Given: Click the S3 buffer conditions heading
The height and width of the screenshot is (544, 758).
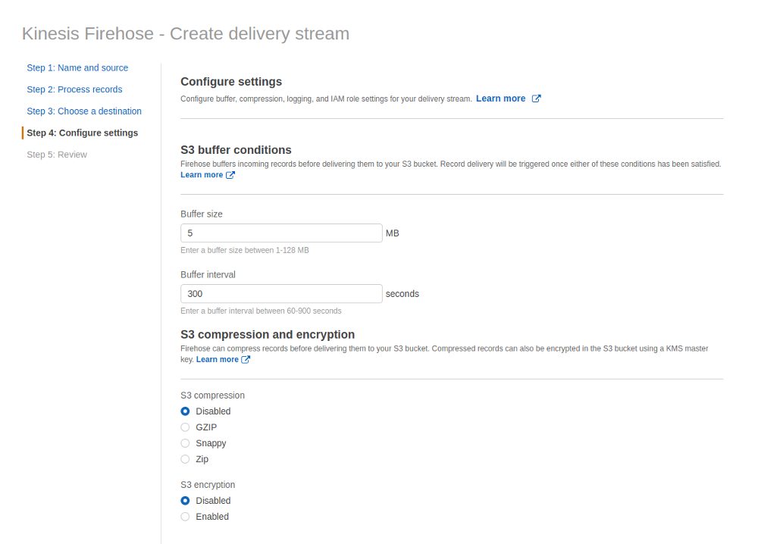Looking at the screenshot, I should tap(236, 150).
